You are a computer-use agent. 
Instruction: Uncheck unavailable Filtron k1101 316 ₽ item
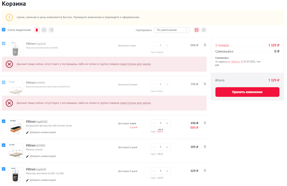click(x=4, y=82)
